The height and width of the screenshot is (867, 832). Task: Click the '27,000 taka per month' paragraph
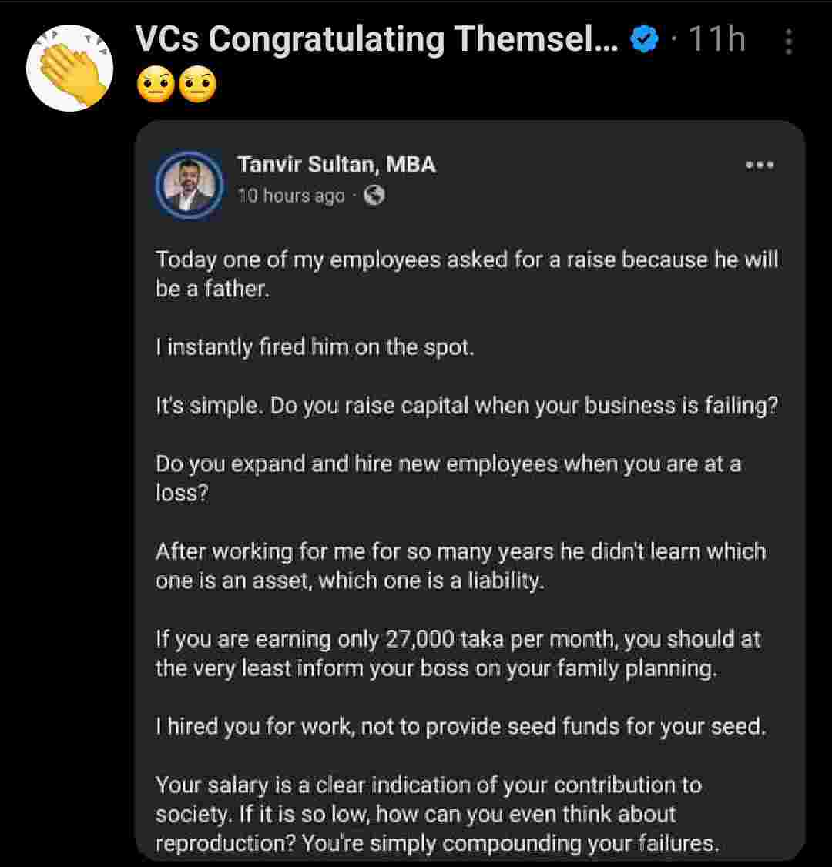tap(458, 654)
